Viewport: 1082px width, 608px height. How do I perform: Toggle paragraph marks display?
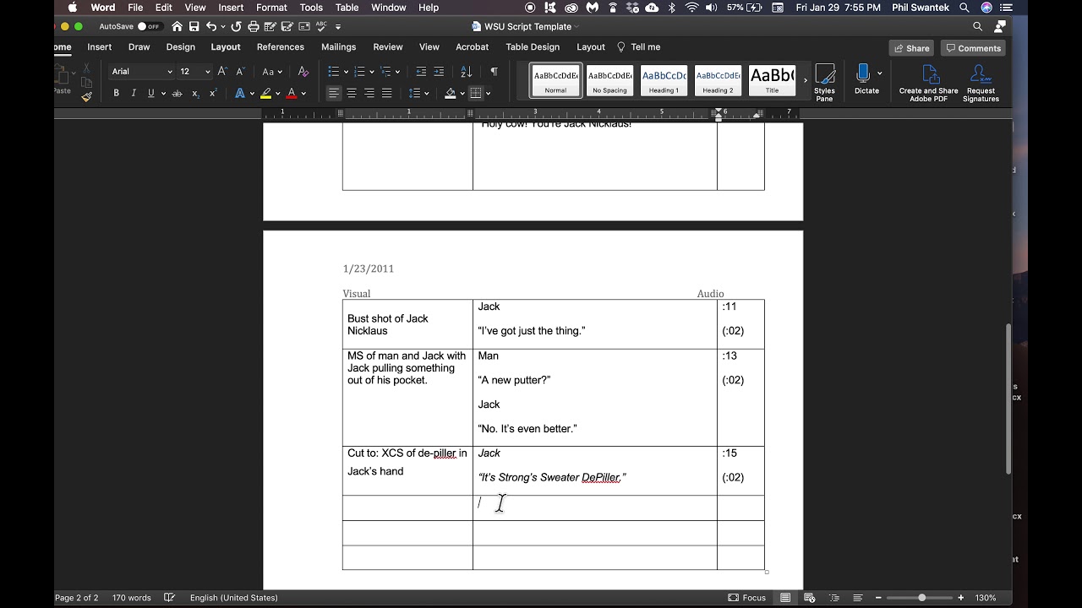(x=494, y=72)
